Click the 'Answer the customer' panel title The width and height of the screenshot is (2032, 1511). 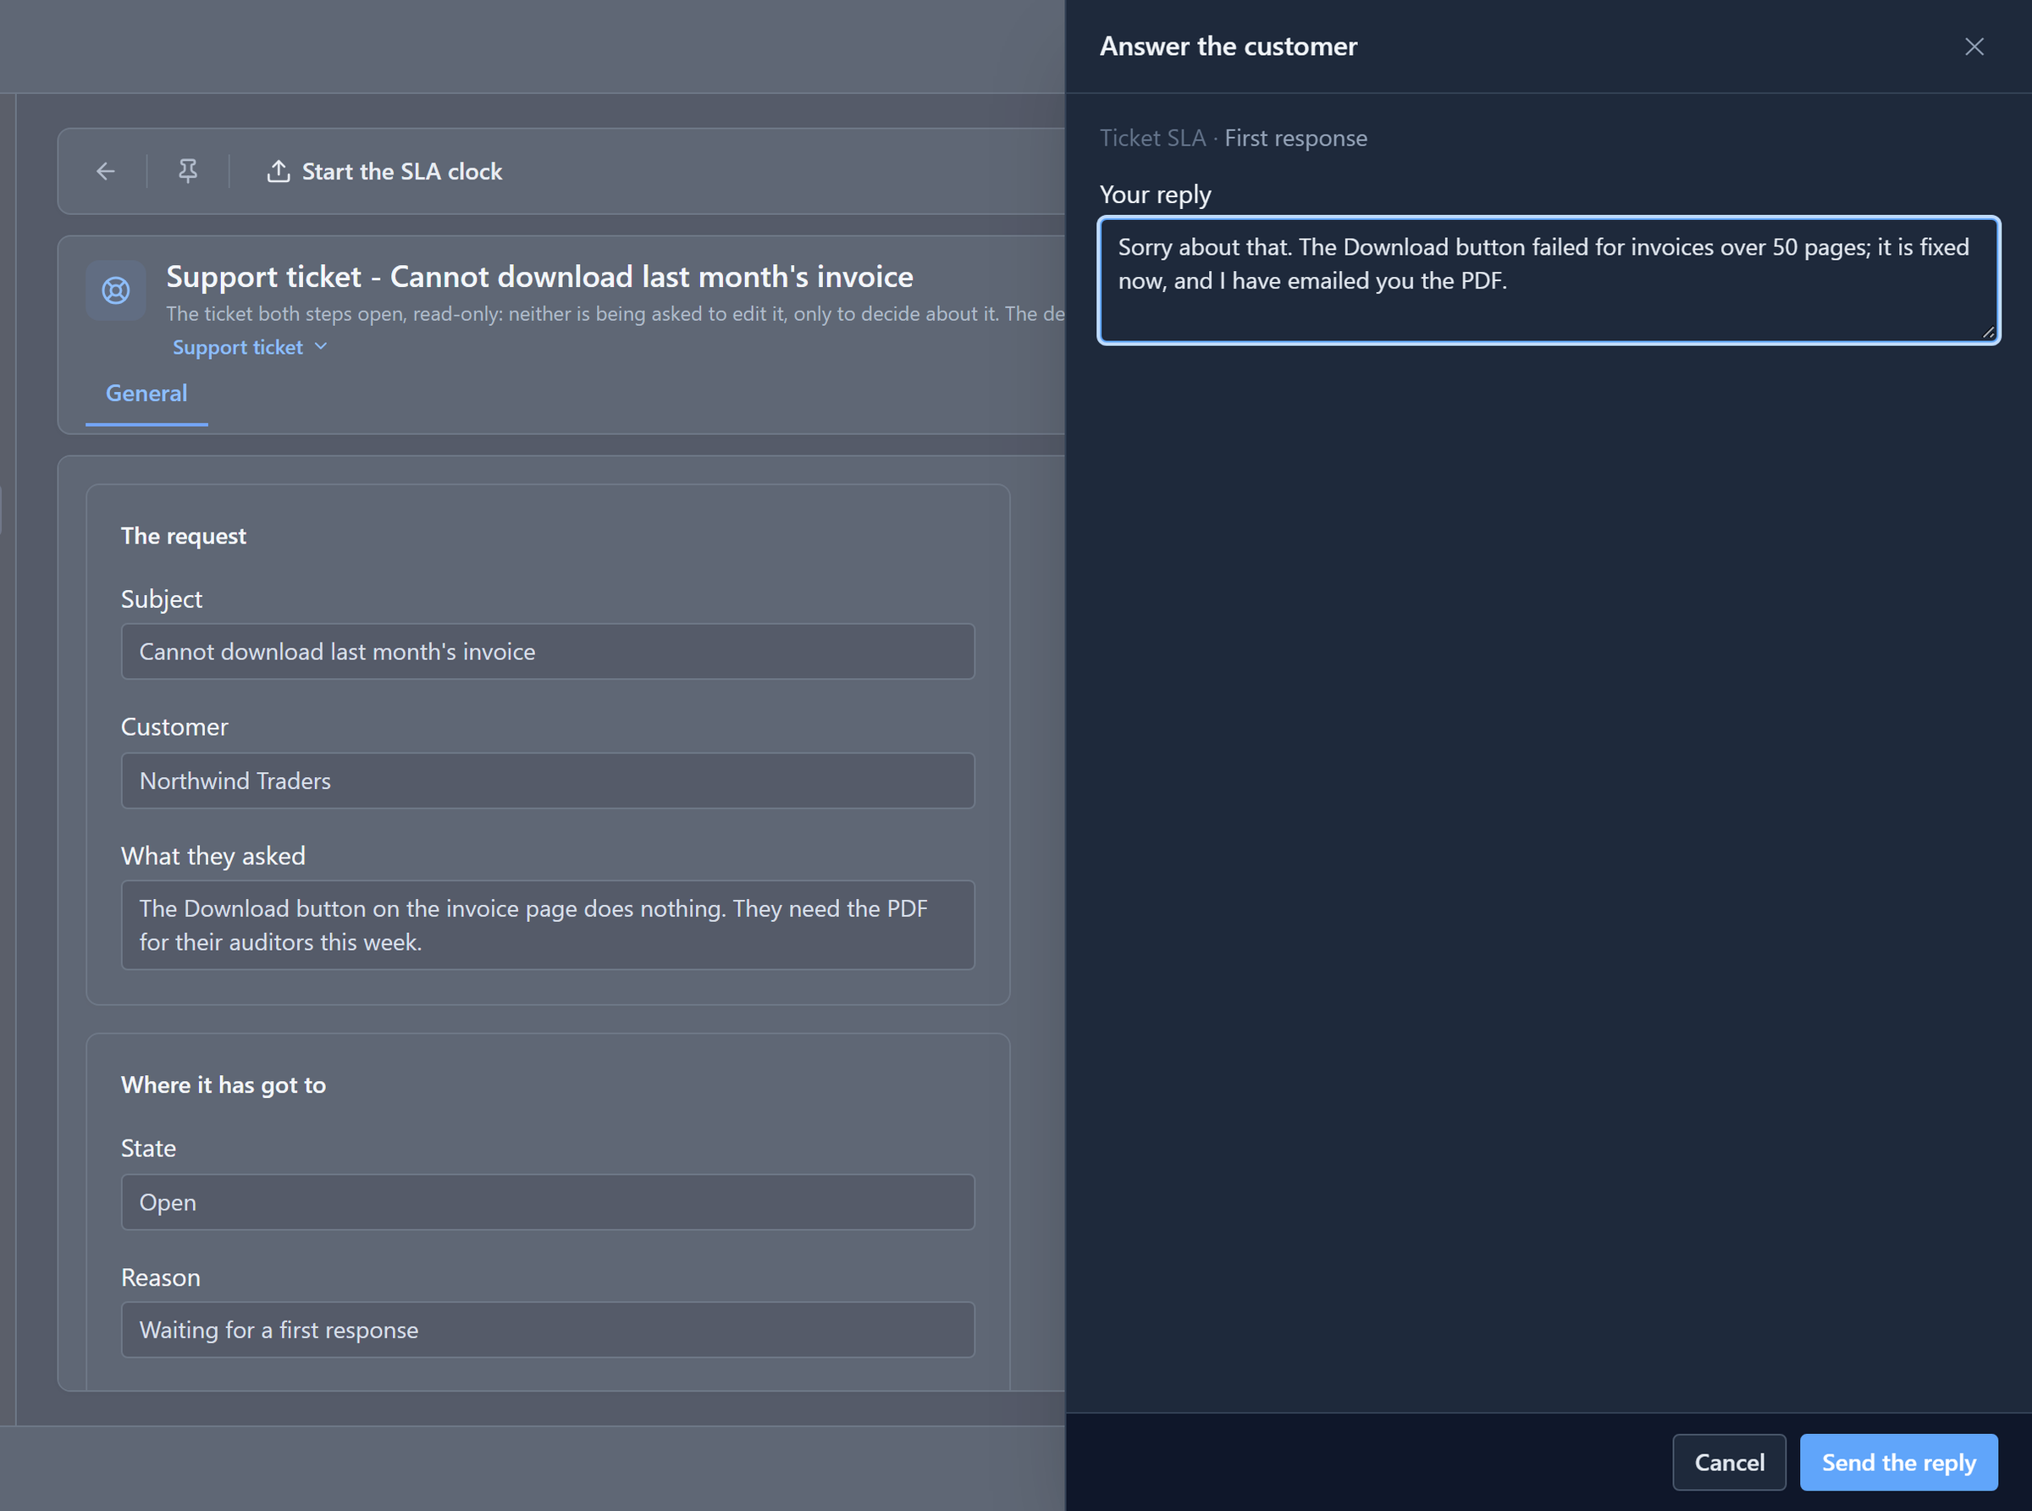click(1228, 47)
